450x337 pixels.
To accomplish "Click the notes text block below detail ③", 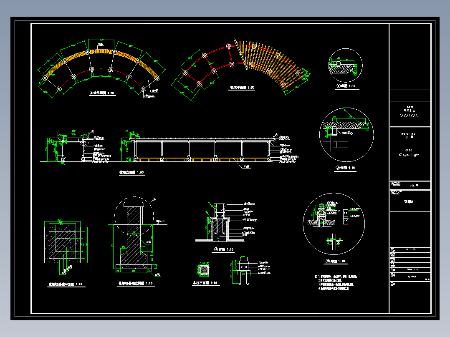I will pyautogui.click(x=336, y=282).
